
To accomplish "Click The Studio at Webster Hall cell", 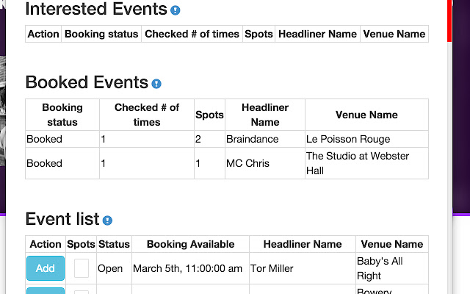I will tap(366, 163).
